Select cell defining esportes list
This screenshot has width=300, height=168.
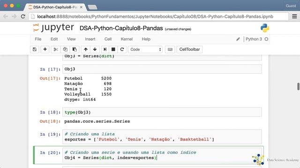(x=162, y=137)
